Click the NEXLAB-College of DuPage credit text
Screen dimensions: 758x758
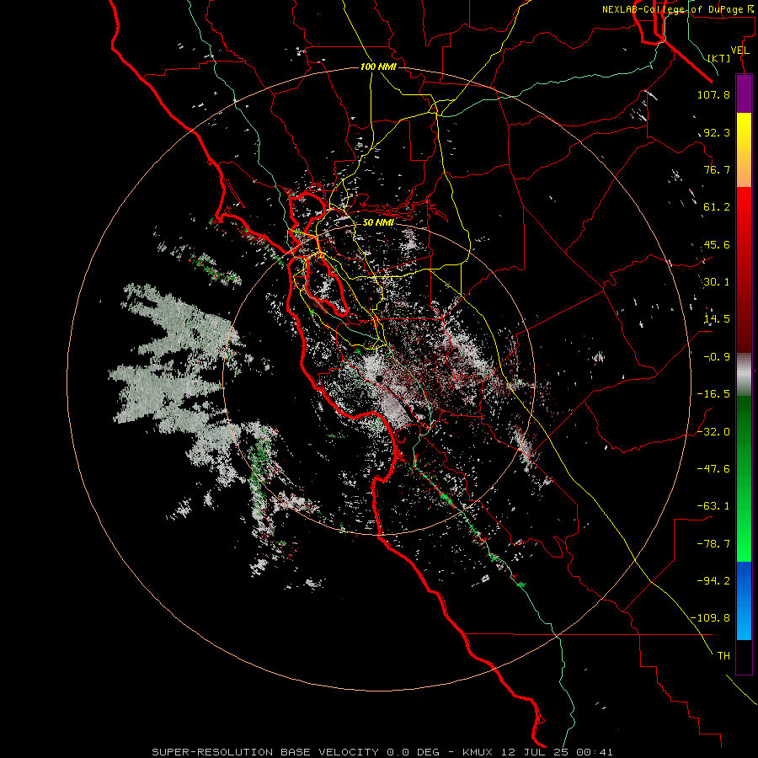coord(677,9)
